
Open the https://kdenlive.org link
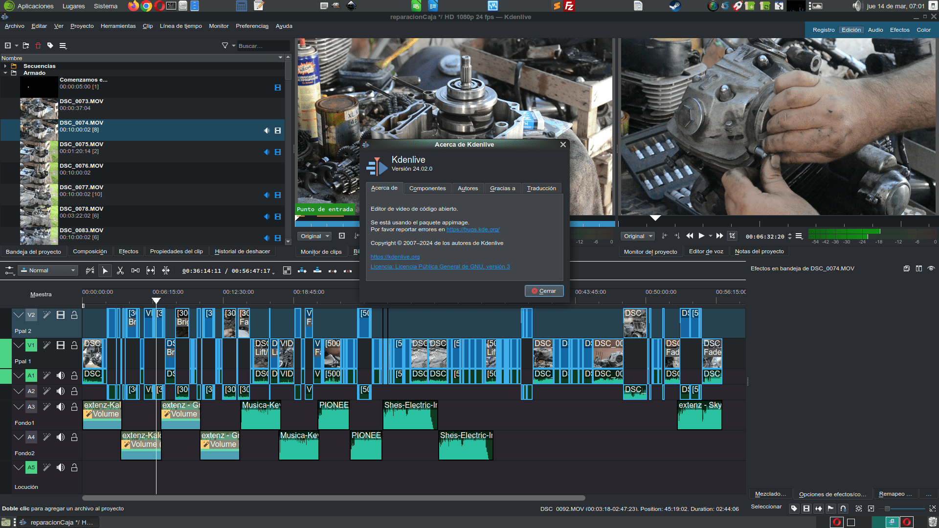(395, 257)
